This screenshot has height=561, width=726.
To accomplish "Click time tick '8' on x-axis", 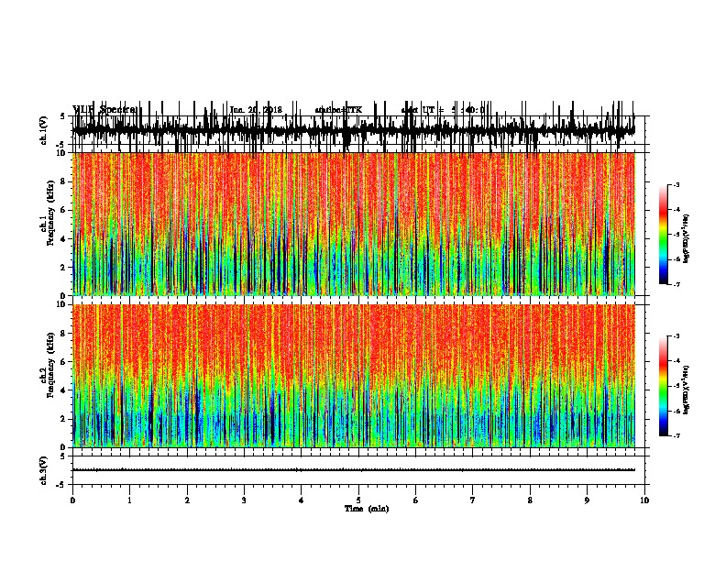I will click(x=530, y=500).
